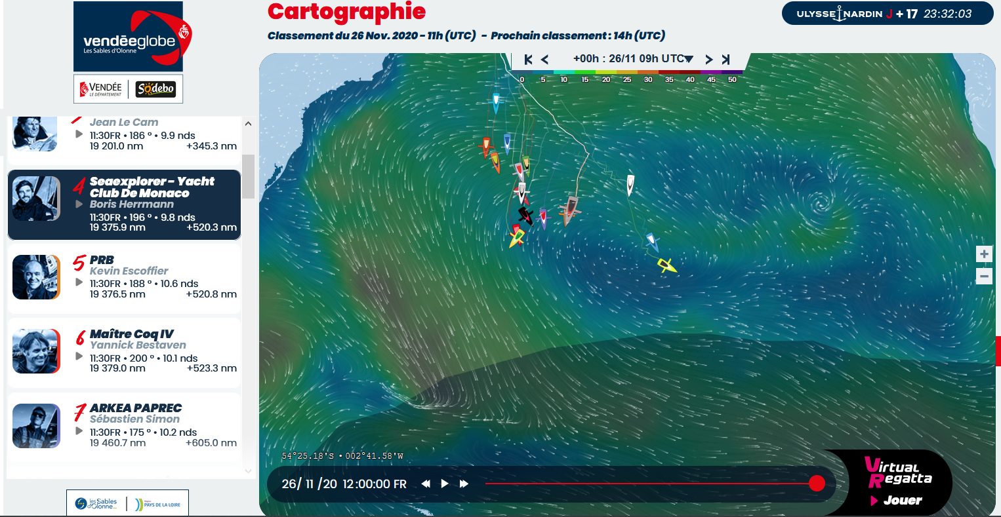Click the triangle arrow in Jean Le Cam's row
Image resolution: width=1001 pixels, height=517 pixels.
point(79,134)
